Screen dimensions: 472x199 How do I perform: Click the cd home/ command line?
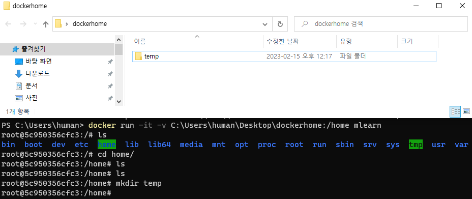click(x=68, y=154)
